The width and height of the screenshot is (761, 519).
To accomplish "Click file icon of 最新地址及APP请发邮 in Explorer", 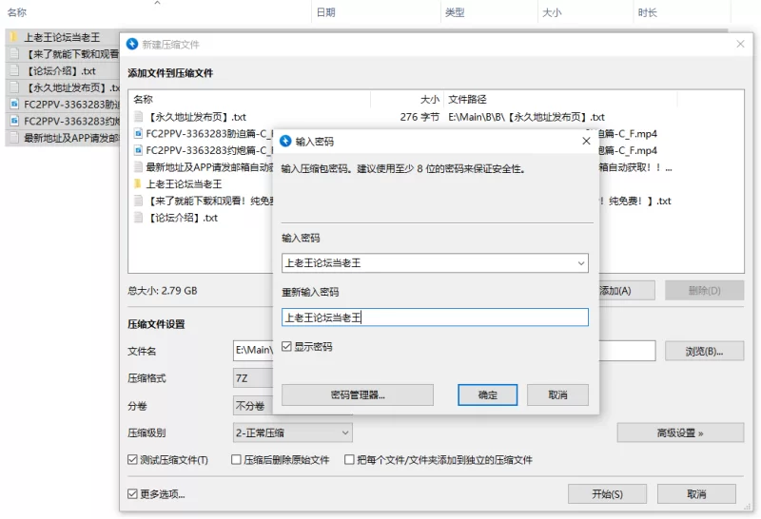I will pyautogui.click(x=14, y=138).
